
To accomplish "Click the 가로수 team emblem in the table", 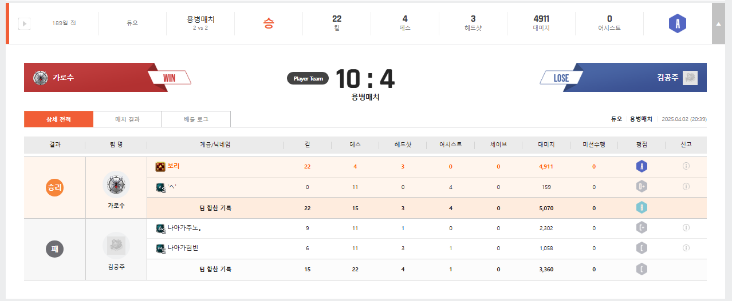I will coord(116,184).
